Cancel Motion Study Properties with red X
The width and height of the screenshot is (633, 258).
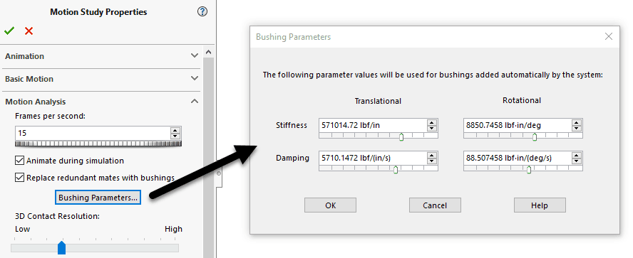tap(29, 31)
